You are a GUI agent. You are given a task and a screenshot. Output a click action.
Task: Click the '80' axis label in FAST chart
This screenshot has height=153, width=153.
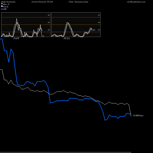49,15
